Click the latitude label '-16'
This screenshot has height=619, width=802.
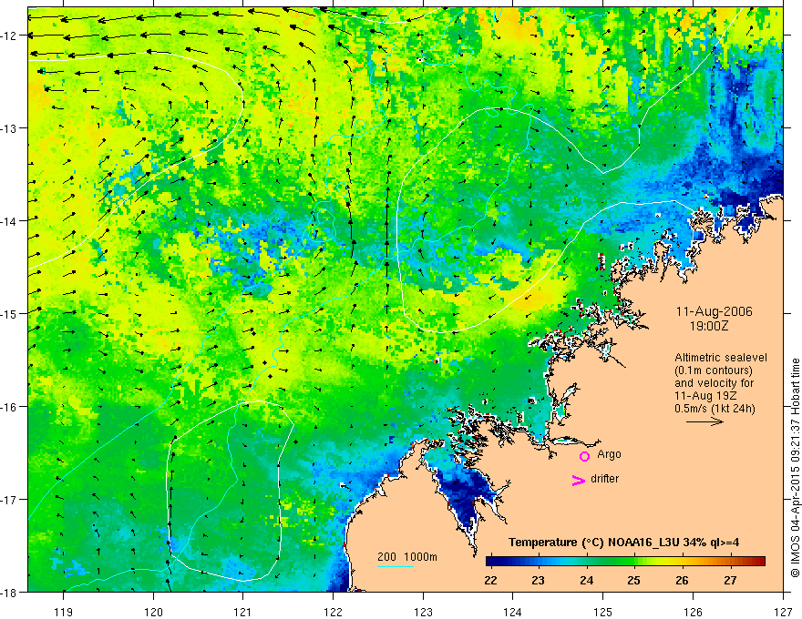coord(10,407)
